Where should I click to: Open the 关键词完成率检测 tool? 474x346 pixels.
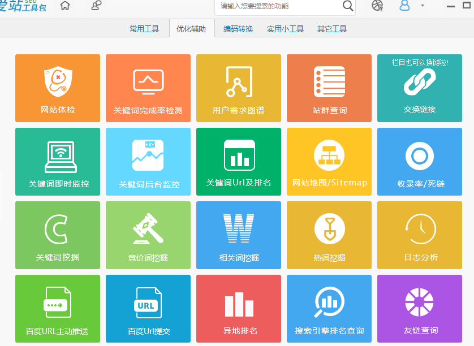coord(148,88)
